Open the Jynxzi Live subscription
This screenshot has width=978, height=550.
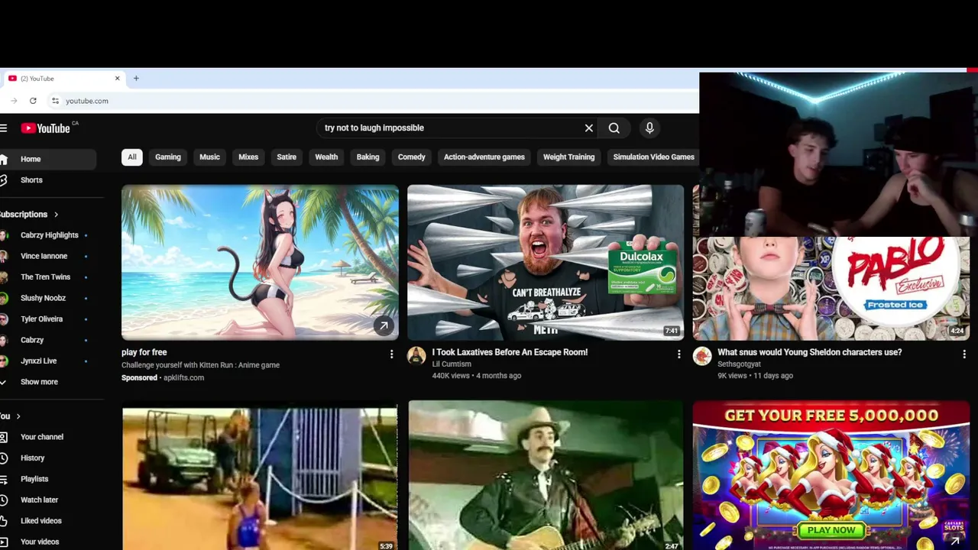pos(39,361)
